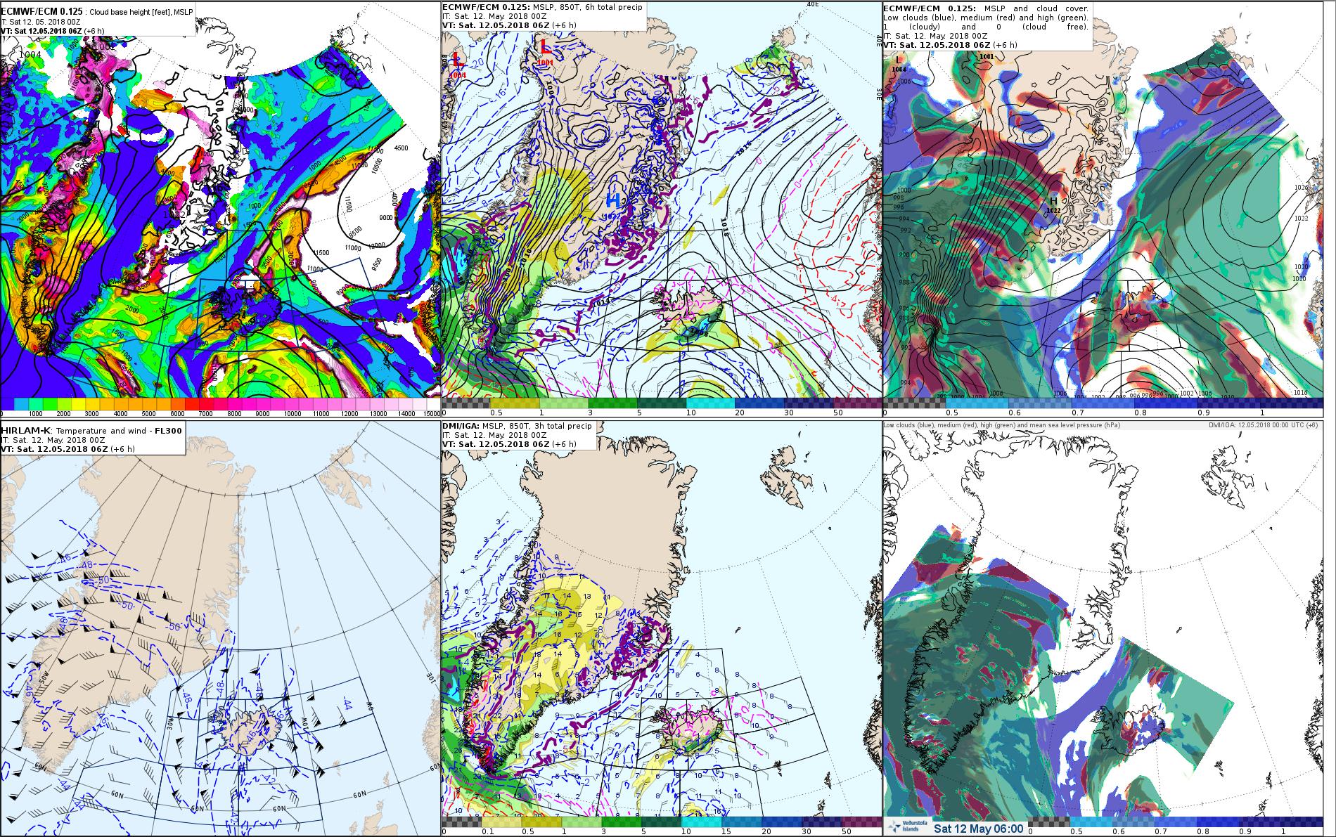
Task: Click the 'HIRLAM-K: Temperature and wind - FL300' title
Action: [x=93, y=430]
